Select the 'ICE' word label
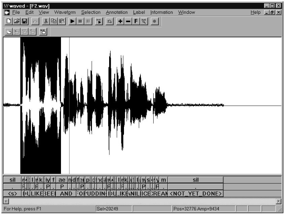 (x=146, y=194)
